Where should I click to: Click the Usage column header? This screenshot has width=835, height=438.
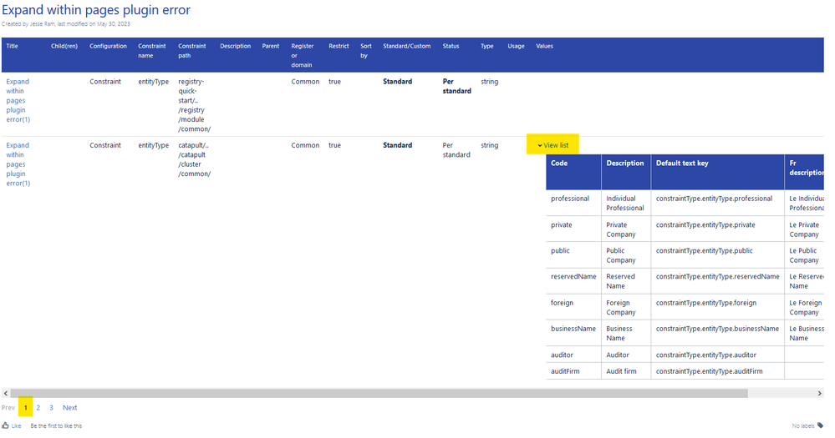coord(516,46)
